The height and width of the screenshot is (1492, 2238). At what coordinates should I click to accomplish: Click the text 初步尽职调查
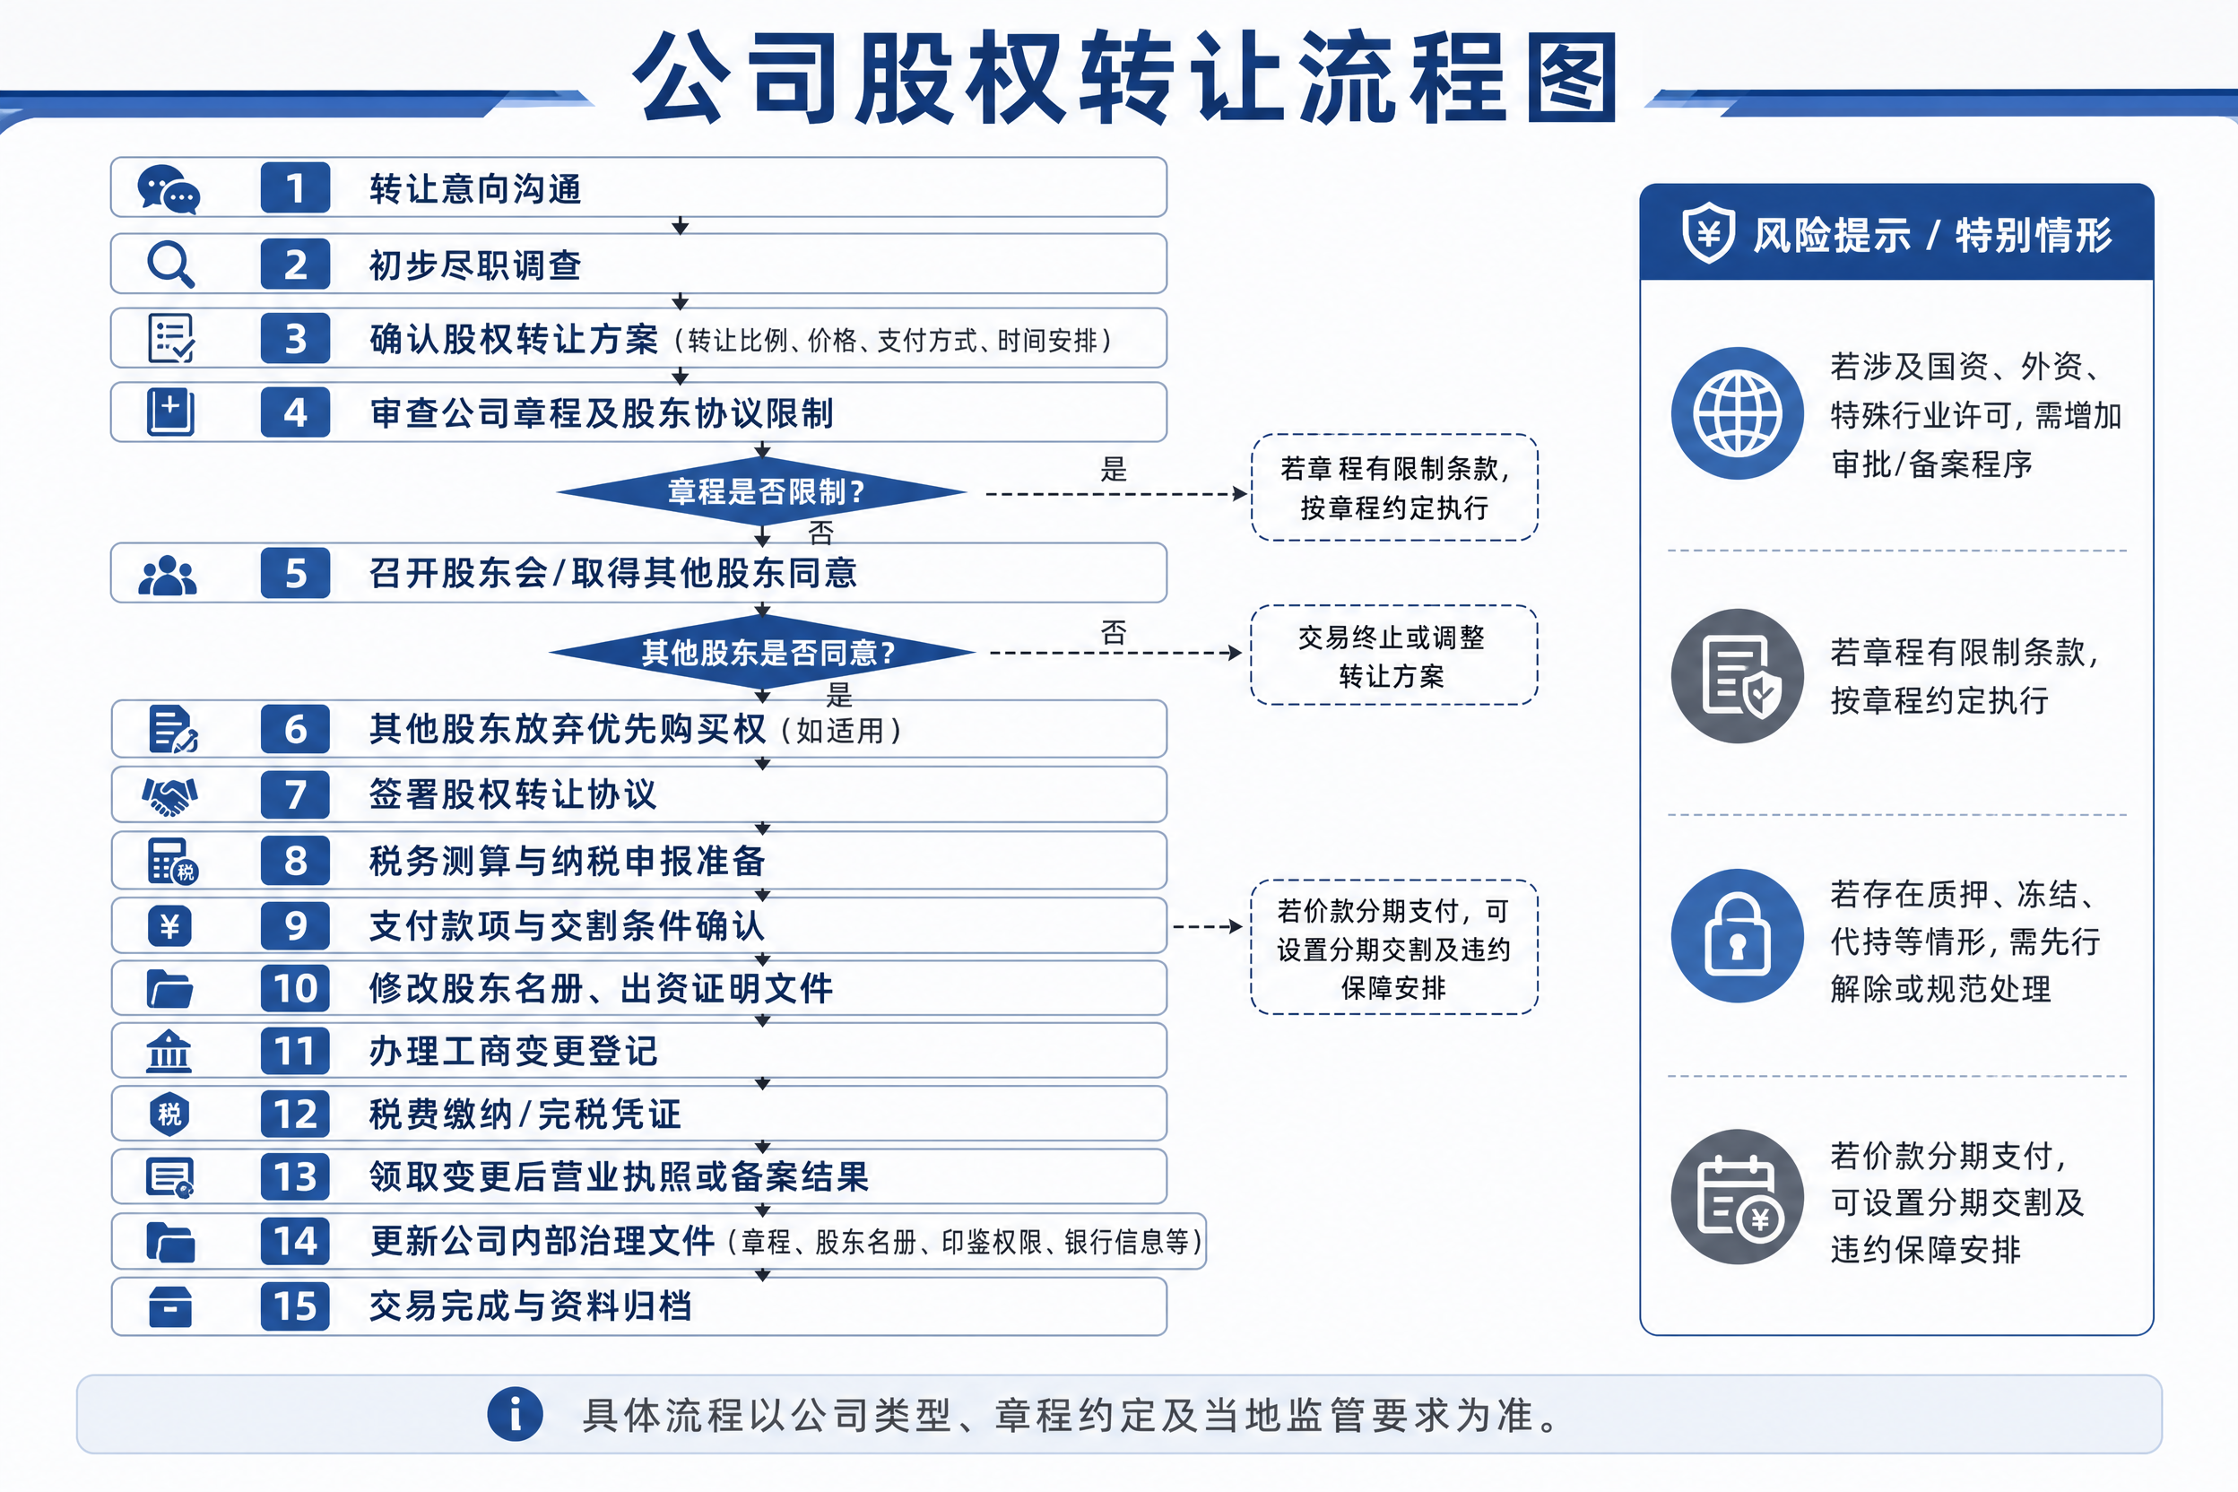[x=475, y=265]
